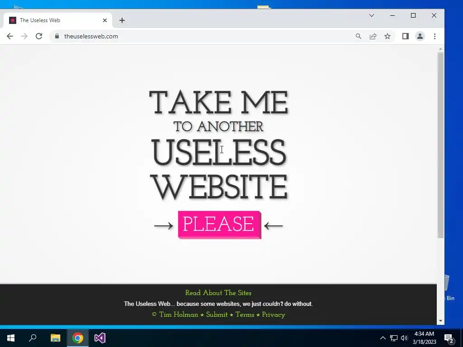Click the tagline about websites we couldn't do without

[218, 304]
